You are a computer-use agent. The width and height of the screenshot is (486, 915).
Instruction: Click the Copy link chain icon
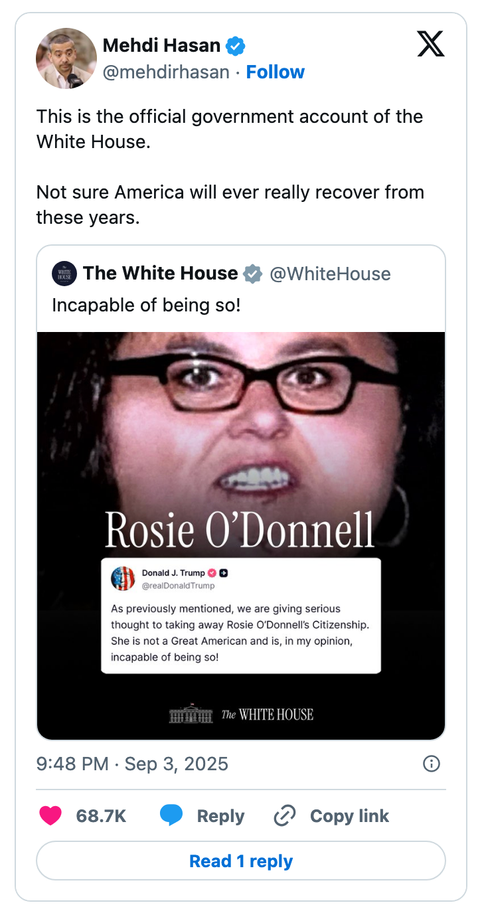pos(285,815)
